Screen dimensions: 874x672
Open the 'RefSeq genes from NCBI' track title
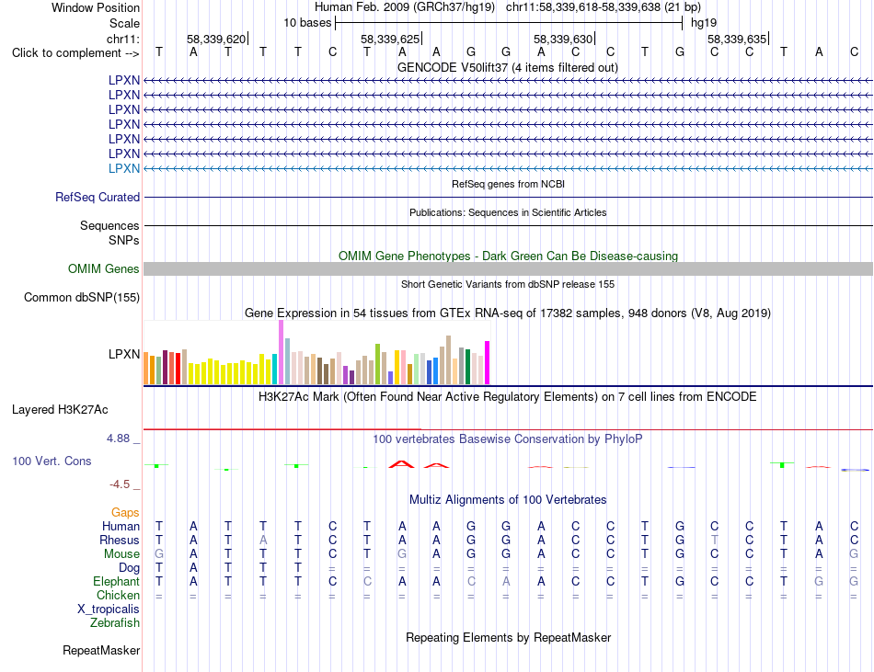coord(509,184)
